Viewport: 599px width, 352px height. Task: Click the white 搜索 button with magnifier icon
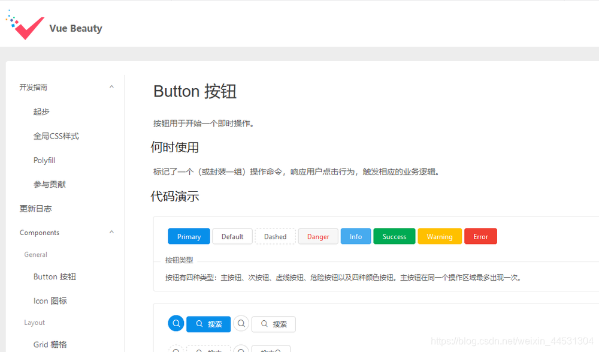[273, 324]
